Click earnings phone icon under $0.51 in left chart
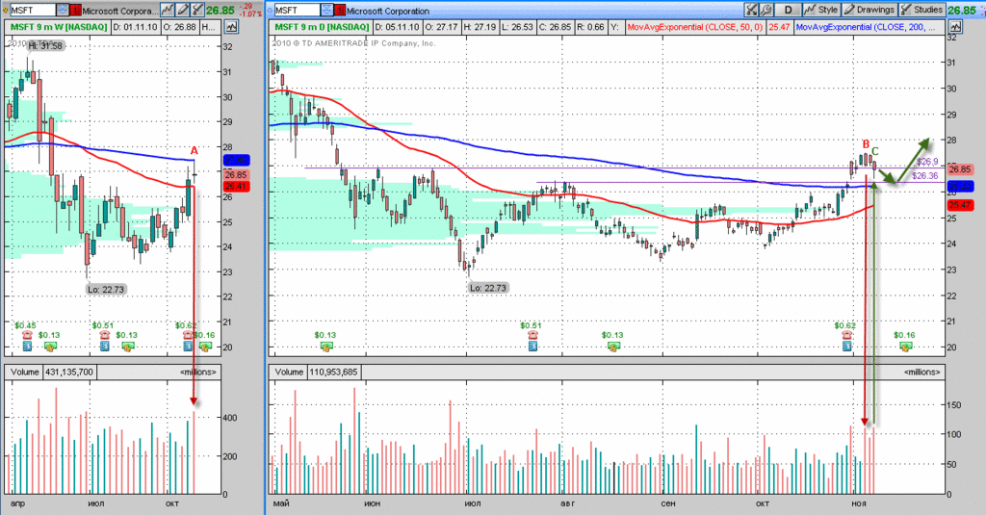The image size is (986, 515). (x=104, y=335)
